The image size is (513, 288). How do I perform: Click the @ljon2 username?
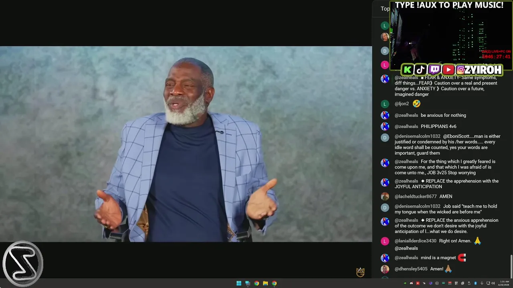(x=402, y=104)
